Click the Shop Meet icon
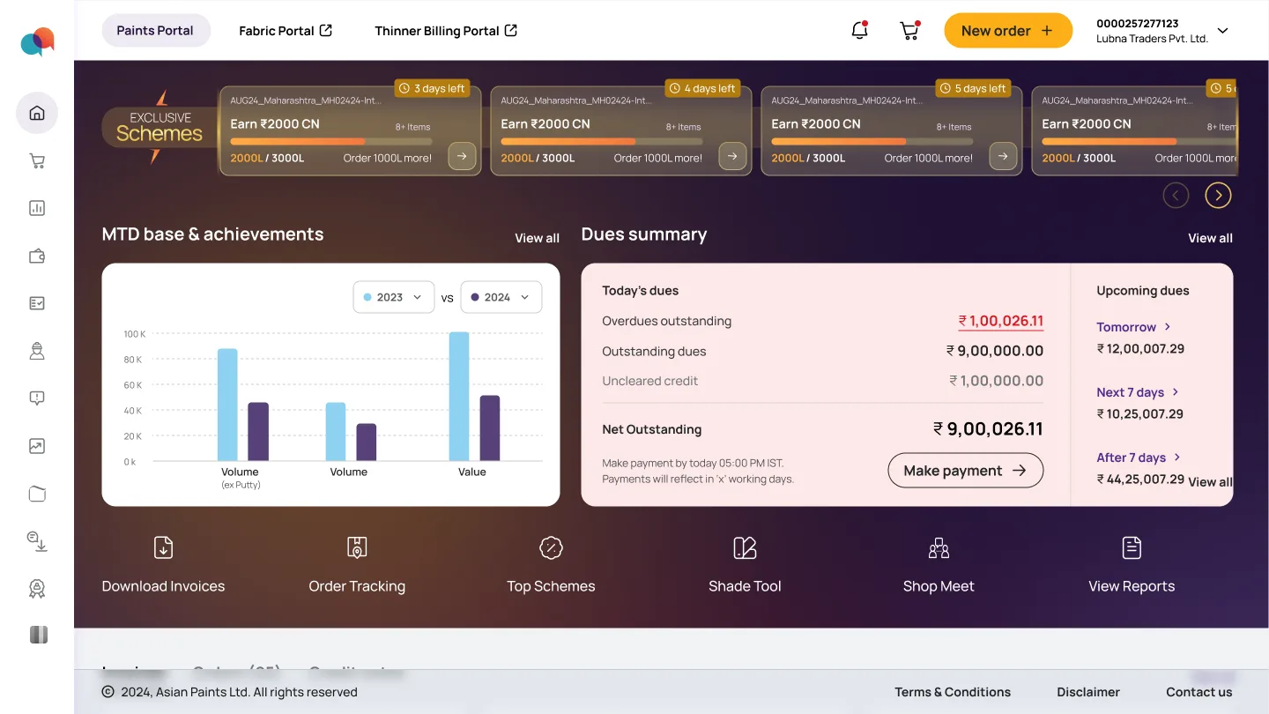This screenshot has height=714, width=1269. tap(939, 547)
